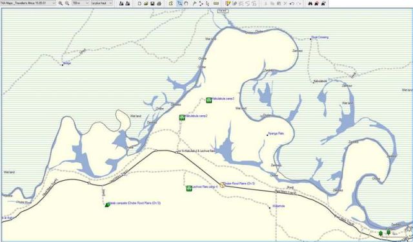This screenshot has width=413, height=242.
Task: Create a new file with toolbar icon
Action: pos(140,3)
